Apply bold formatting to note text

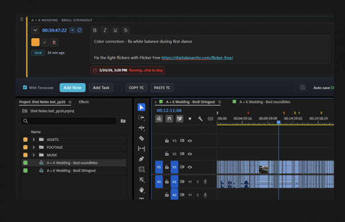[95, 30]
